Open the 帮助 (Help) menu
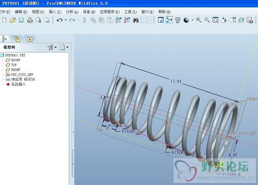 coord(164,12)
